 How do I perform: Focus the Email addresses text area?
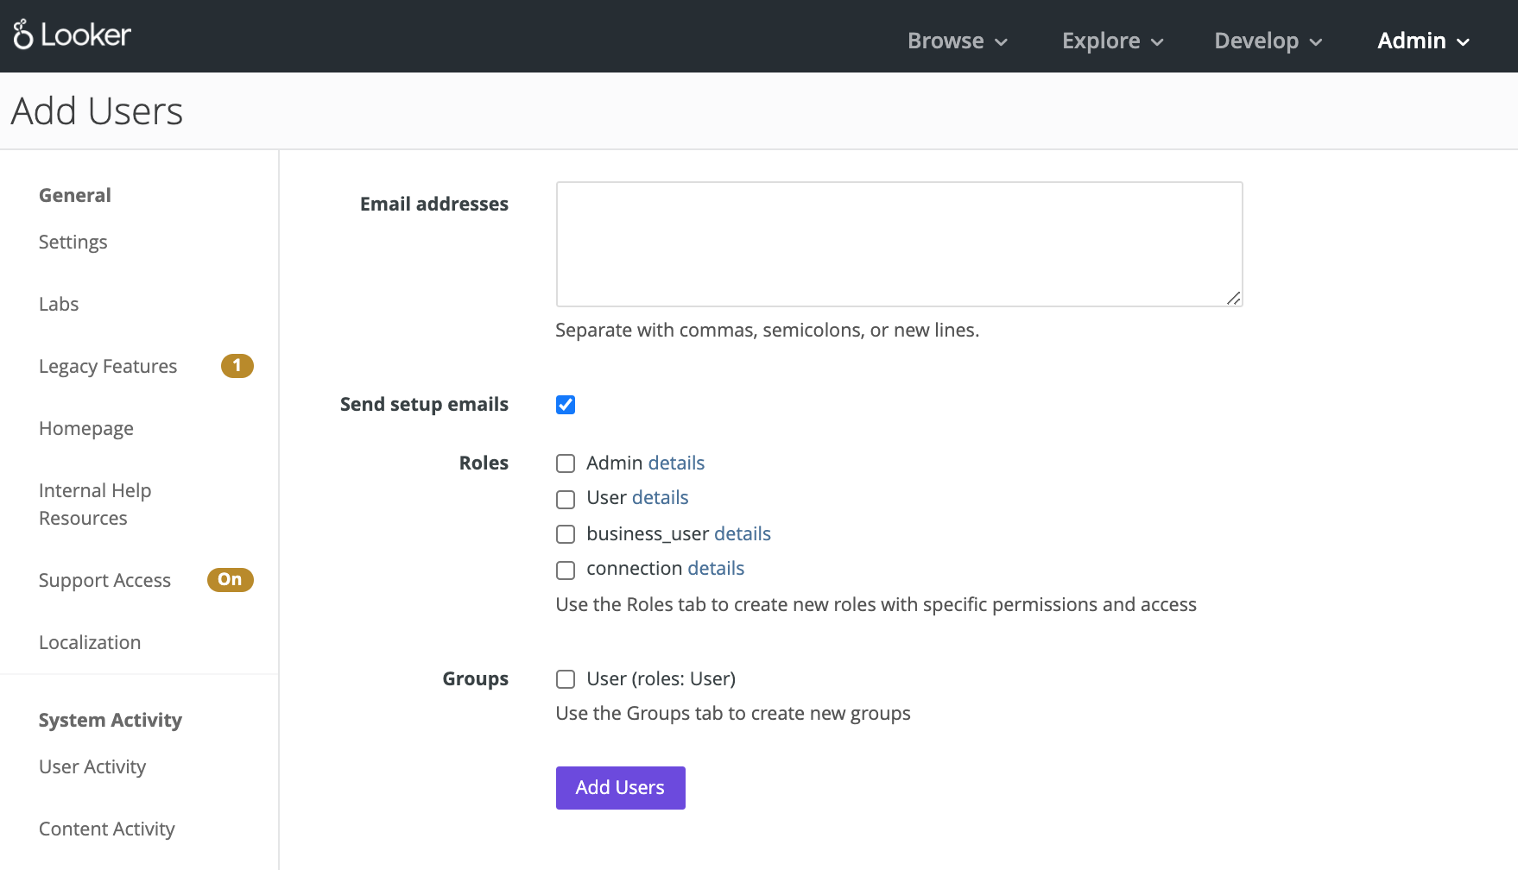[x=900, y=244]
